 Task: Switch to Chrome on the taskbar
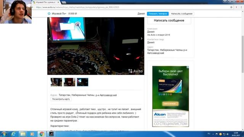(42, 134)
